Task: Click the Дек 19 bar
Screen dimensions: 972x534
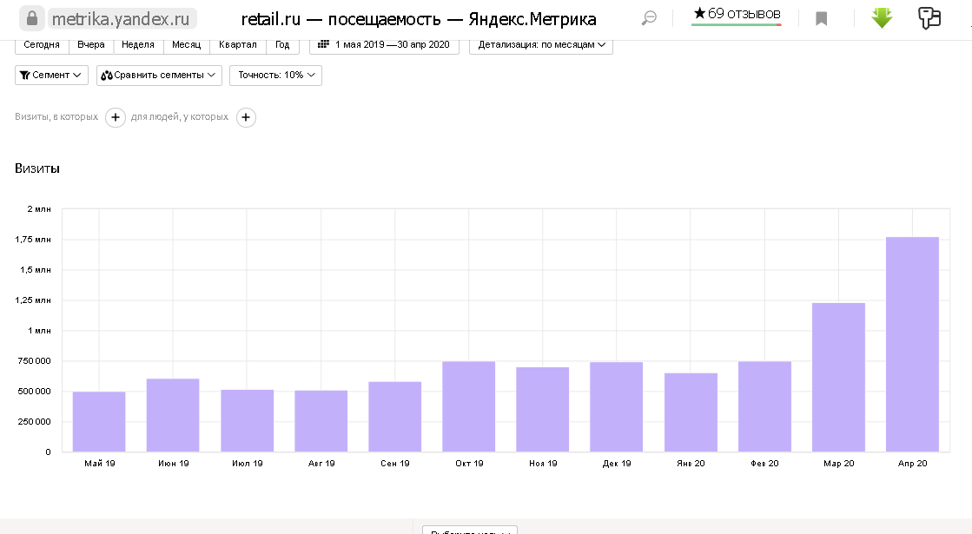Action: pos(617,407)
